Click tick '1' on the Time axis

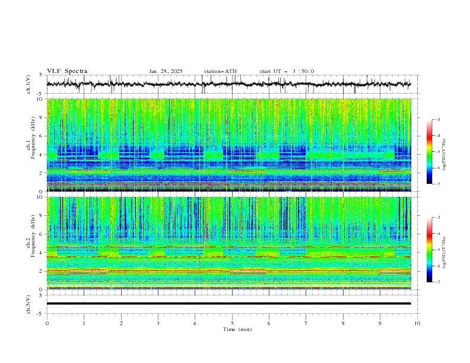point(84,323)
